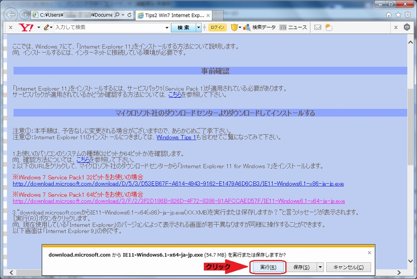Refresh the page with the reload icon
The image size is (417, 279).
[x=129, y=15]
